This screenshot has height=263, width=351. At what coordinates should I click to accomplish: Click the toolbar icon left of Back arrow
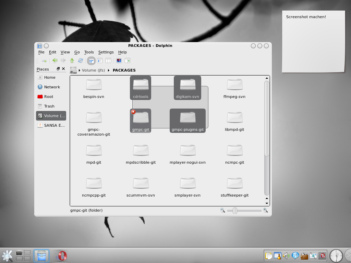[x=44, y=61]
